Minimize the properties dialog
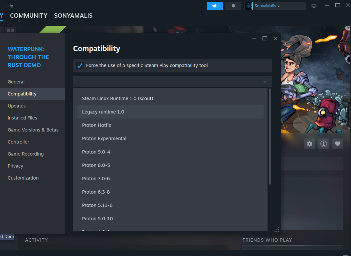The image size is (351, 256). 254,38
